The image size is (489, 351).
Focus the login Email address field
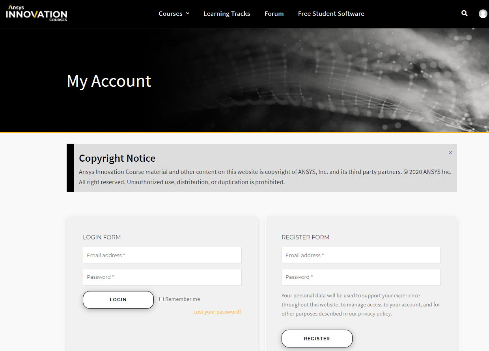[162, 255]
